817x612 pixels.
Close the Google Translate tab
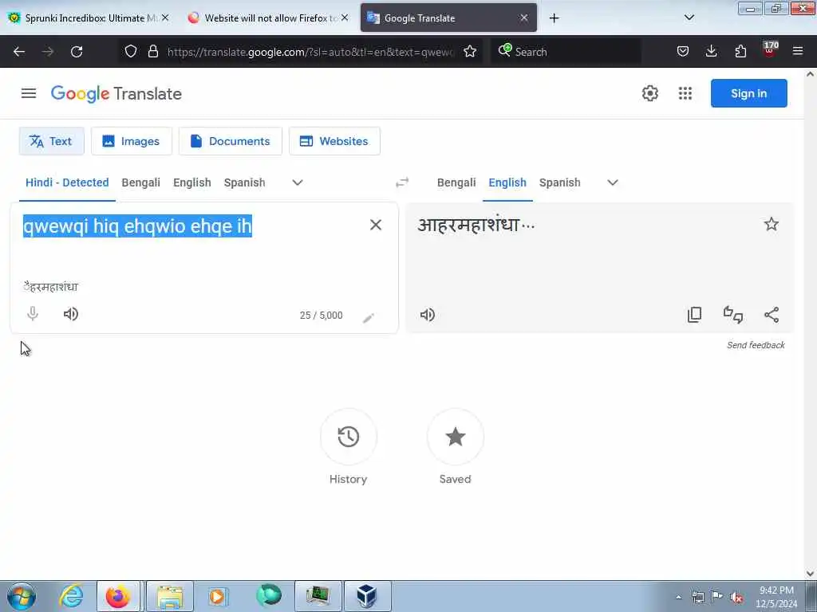pyautogui.click(x=524, y=18)
